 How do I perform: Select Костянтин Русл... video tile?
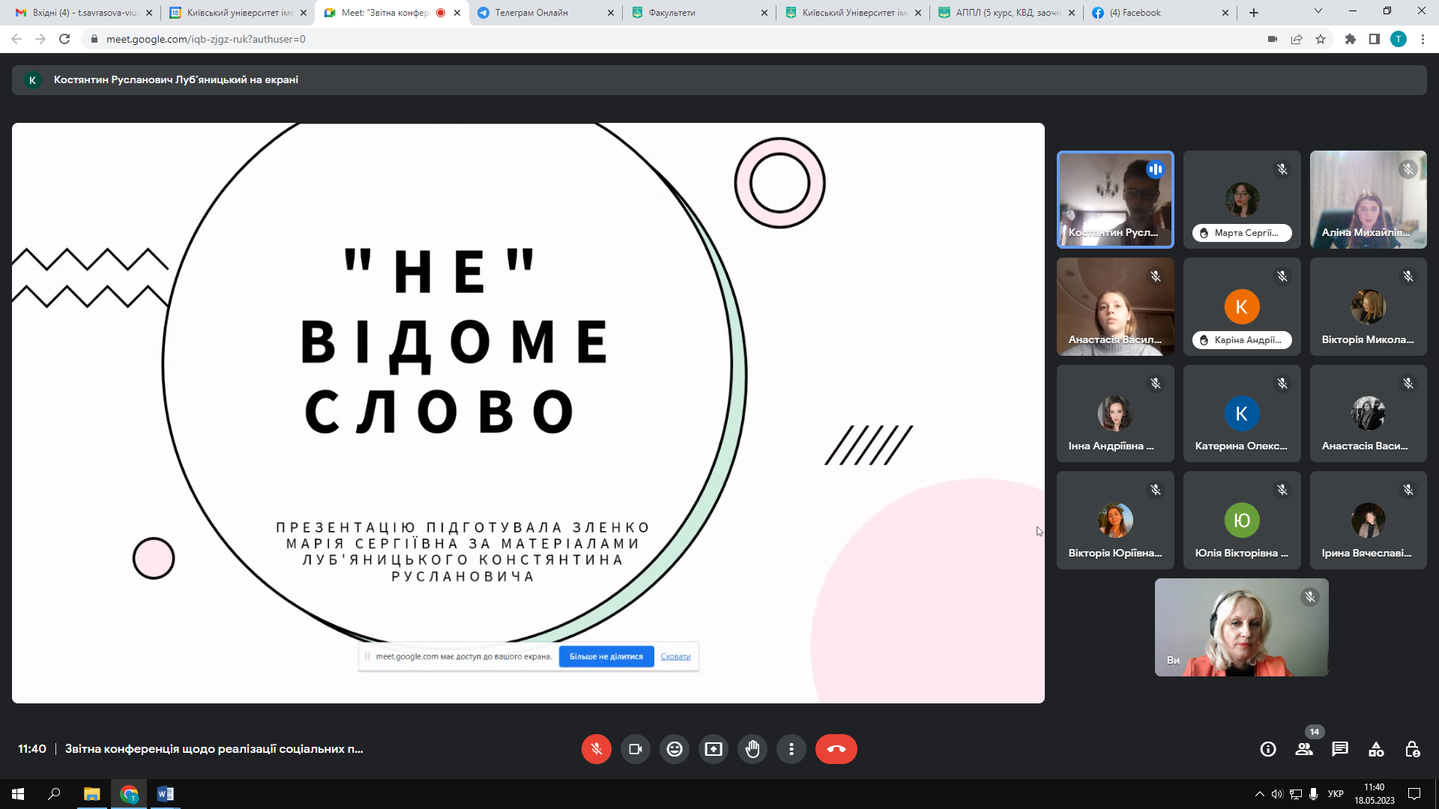point(1114,199)
